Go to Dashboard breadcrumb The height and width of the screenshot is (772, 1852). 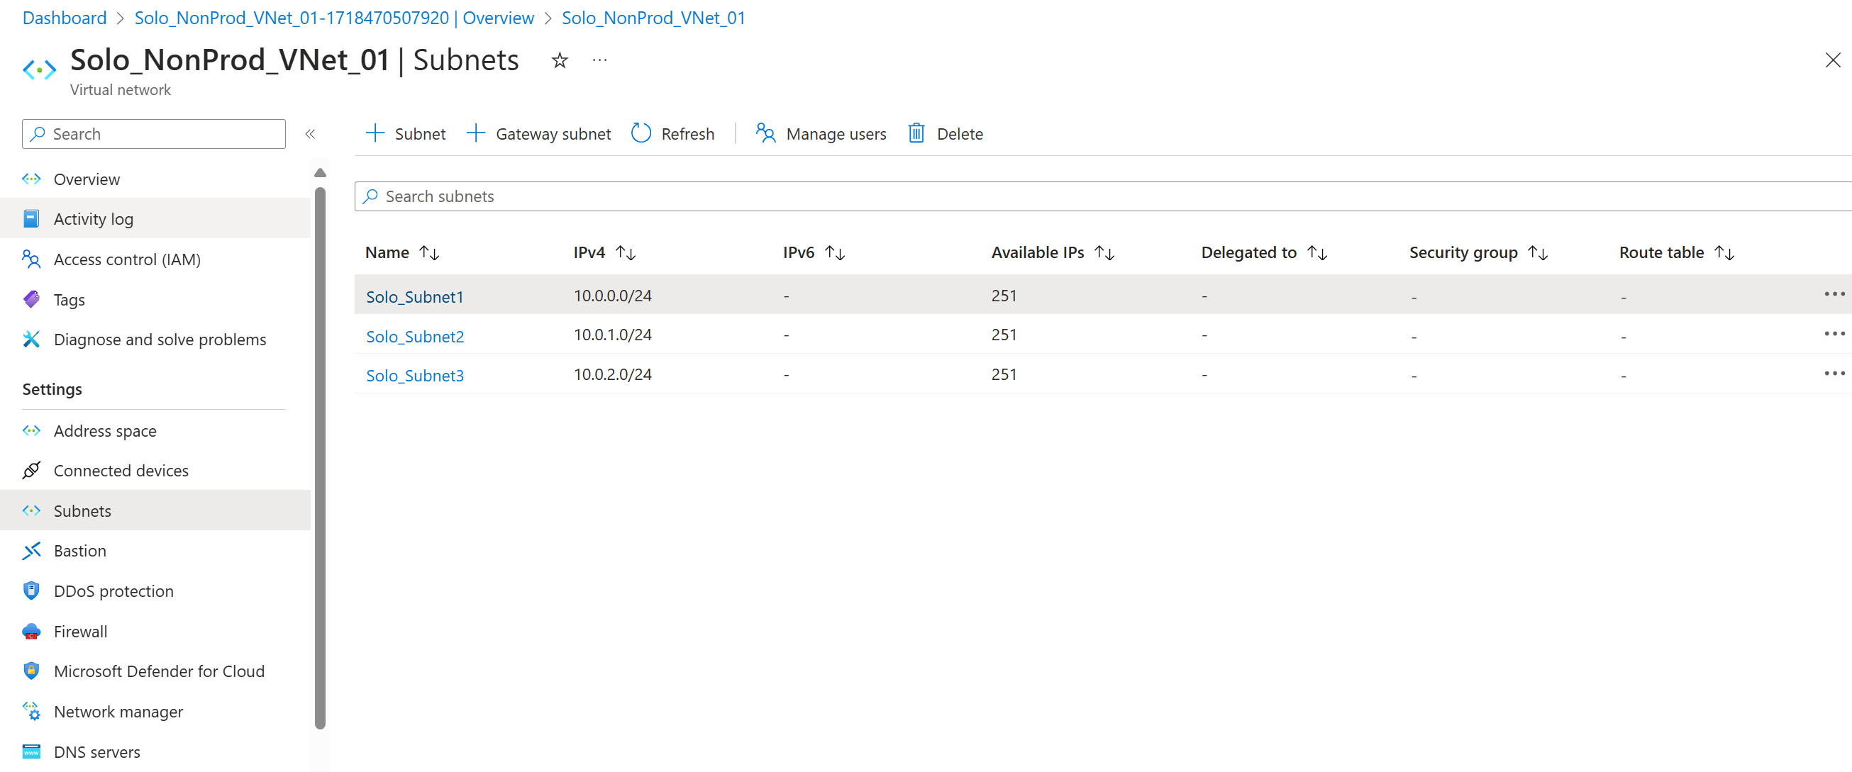pos(64,17)
